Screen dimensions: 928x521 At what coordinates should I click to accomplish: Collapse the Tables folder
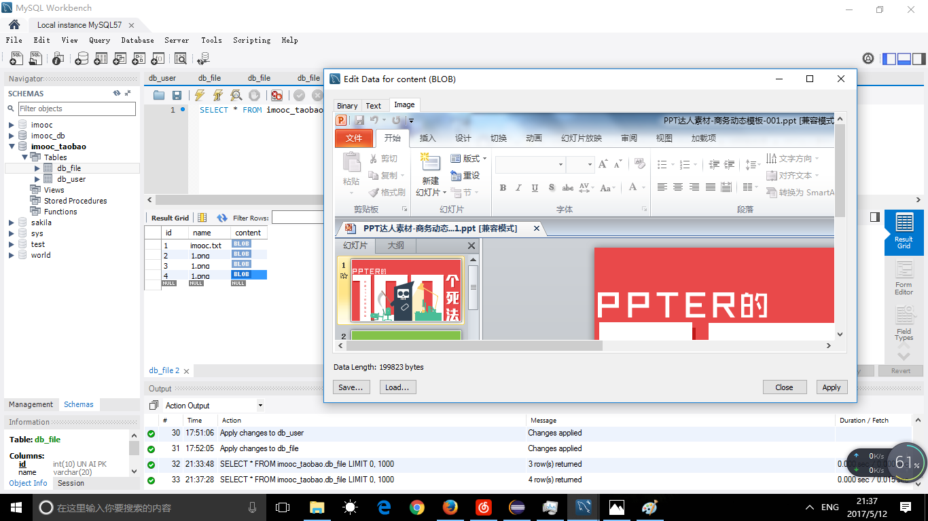pos(24,157)
